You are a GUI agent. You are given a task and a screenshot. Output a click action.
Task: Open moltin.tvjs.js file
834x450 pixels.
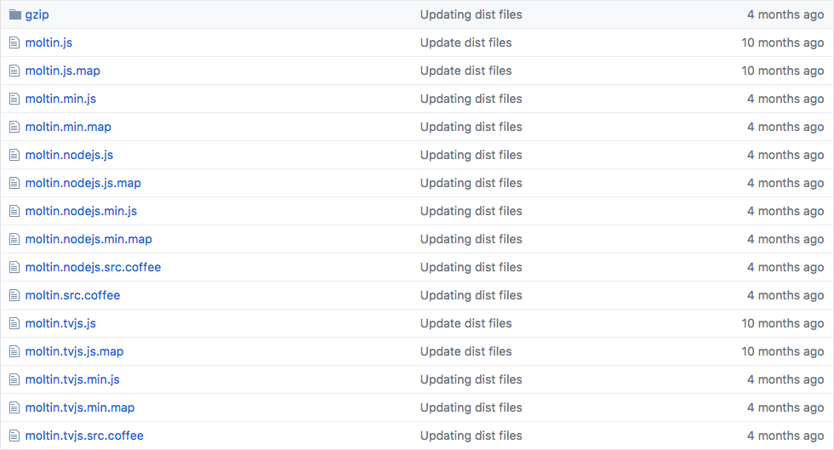[60, 323]
